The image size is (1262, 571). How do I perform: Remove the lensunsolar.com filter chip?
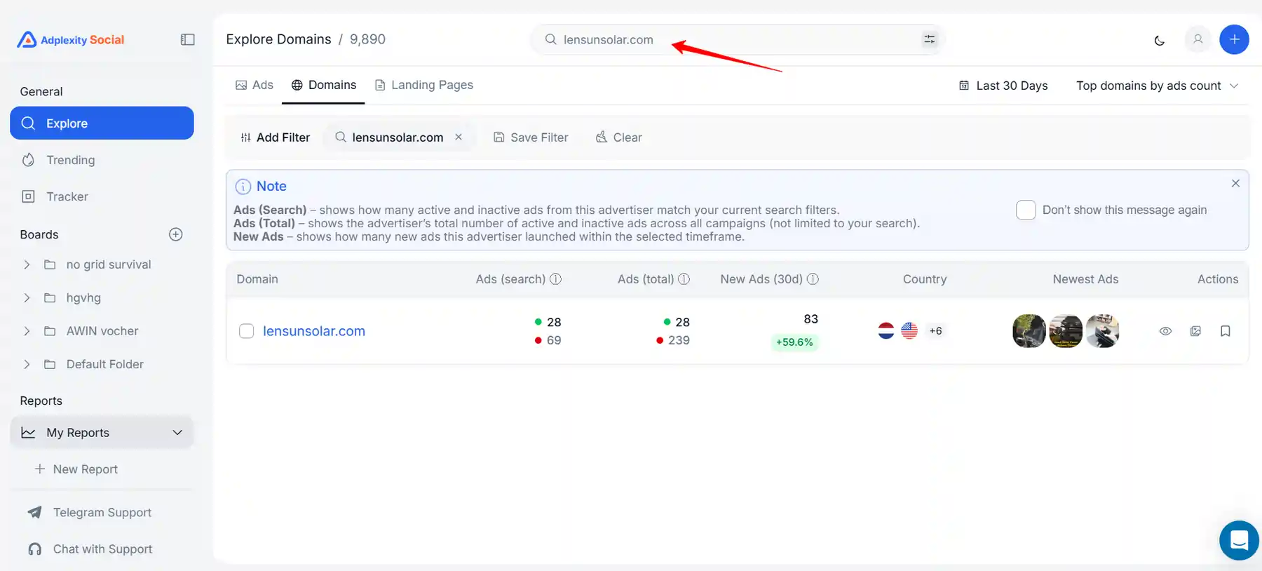tap(459, 137)
